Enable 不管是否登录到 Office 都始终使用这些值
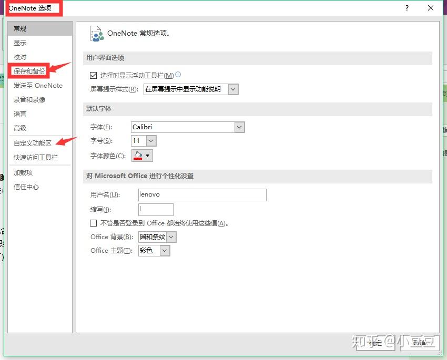 click(x=93, y=223)
